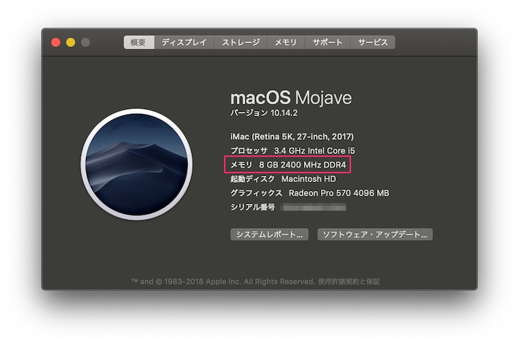Image resolution: width=519 pixels, height=345 pixels.
Task: Minimize window with the yellow button
Action: [70, 42]
